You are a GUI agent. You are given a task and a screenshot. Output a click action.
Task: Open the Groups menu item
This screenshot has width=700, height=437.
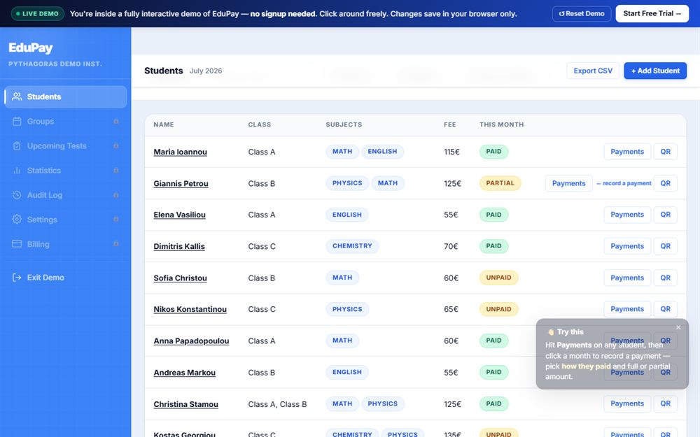coord(66,121)
